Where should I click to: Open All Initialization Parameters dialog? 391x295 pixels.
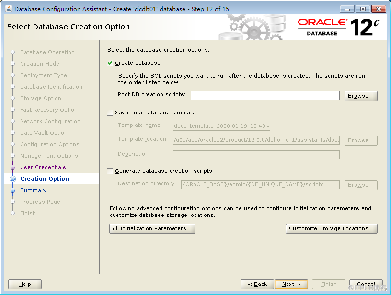pyautogui.click(x=152, y=228)
